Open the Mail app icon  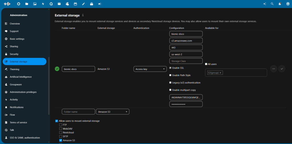coord(59,4)
